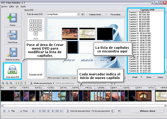
Task: Click the rewind double-arrow button
Action: [4, 111]
